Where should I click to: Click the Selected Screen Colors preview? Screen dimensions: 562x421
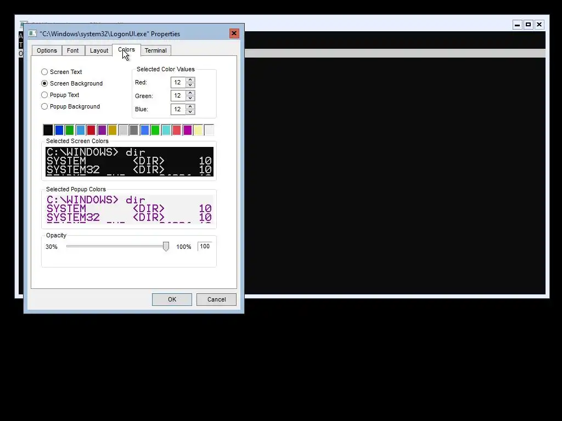pyautogui.click(x=130, y=162)
